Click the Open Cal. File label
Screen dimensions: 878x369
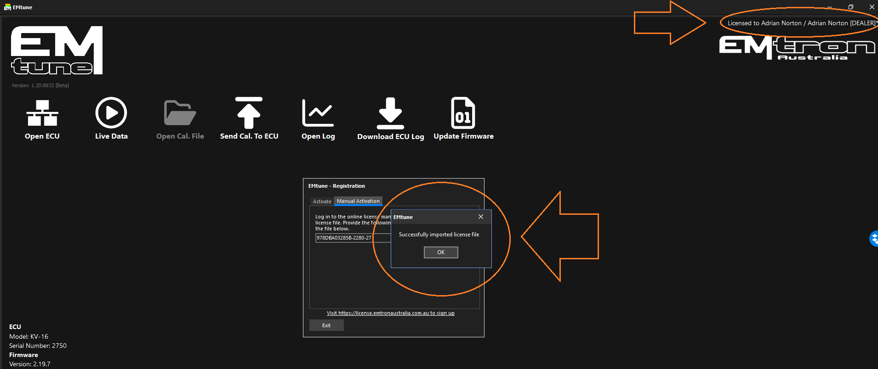click(180, 136)
